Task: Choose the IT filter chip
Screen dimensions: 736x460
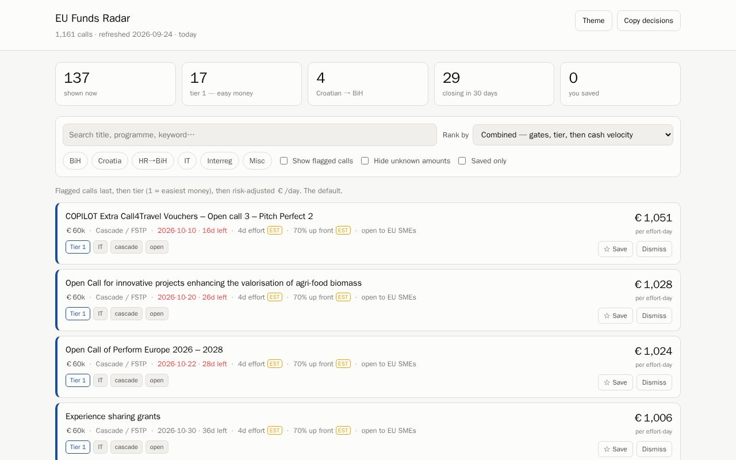Action: point(187,161)
